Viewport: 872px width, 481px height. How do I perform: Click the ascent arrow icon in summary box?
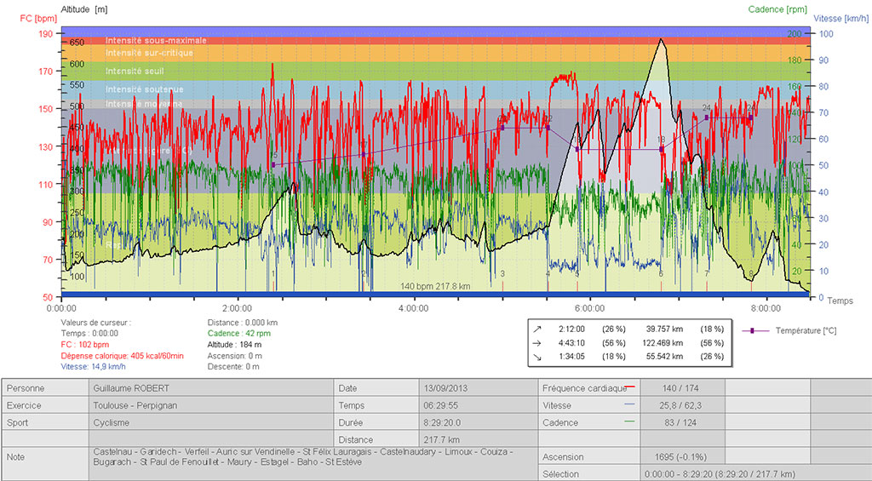[537, 329]
